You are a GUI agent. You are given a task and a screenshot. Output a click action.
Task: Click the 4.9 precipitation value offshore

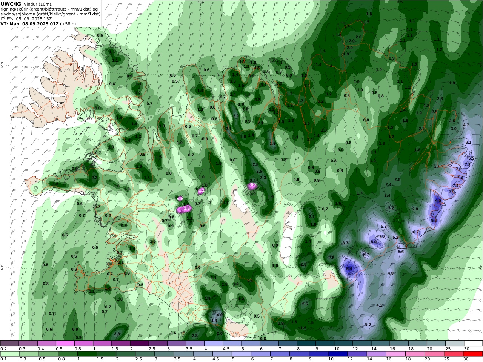tap(391, 273)
